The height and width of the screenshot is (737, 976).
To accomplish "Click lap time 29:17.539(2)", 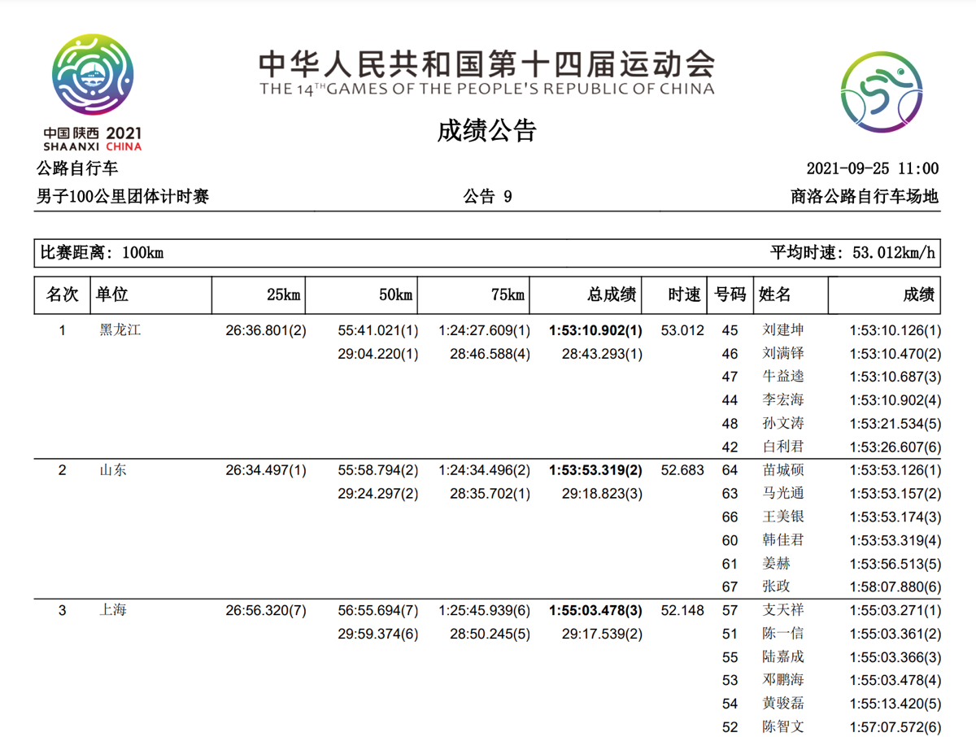I will pos(603,634).
